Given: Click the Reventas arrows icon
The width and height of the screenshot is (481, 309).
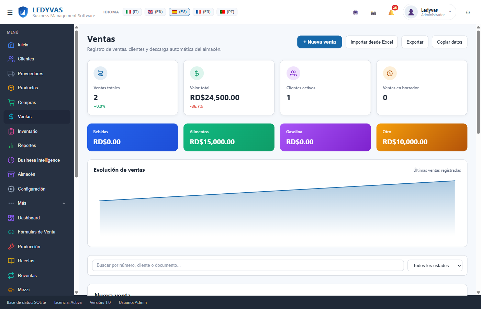Looking at the screenshot, I should point(11,275).
